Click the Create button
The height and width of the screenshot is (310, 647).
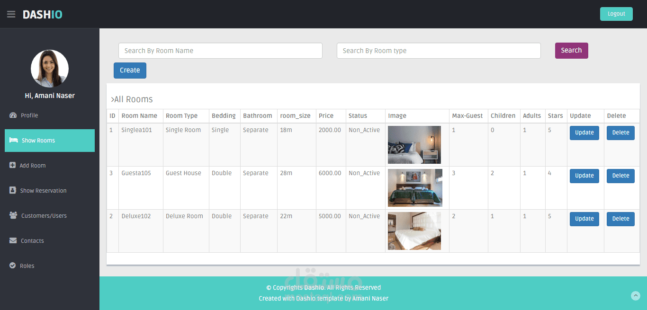pyautogui.click(x=130, y=71)
